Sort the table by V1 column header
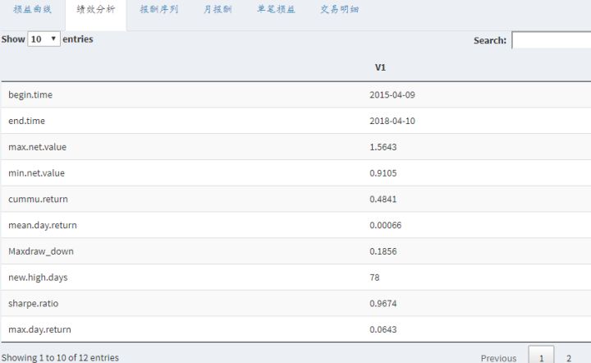 380,67
